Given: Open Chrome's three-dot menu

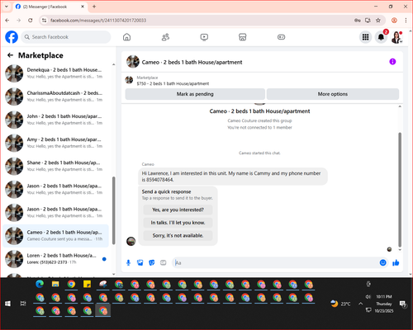Looking at the screenshot, I should [406, 21].
